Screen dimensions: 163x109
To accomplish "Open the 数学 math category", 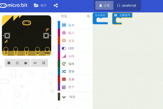I will [x=71, y=87].
